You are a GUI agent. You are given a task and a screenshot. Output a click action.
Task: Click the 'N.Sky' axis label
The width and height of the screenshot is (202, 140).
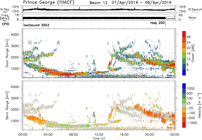coord(5,9)
